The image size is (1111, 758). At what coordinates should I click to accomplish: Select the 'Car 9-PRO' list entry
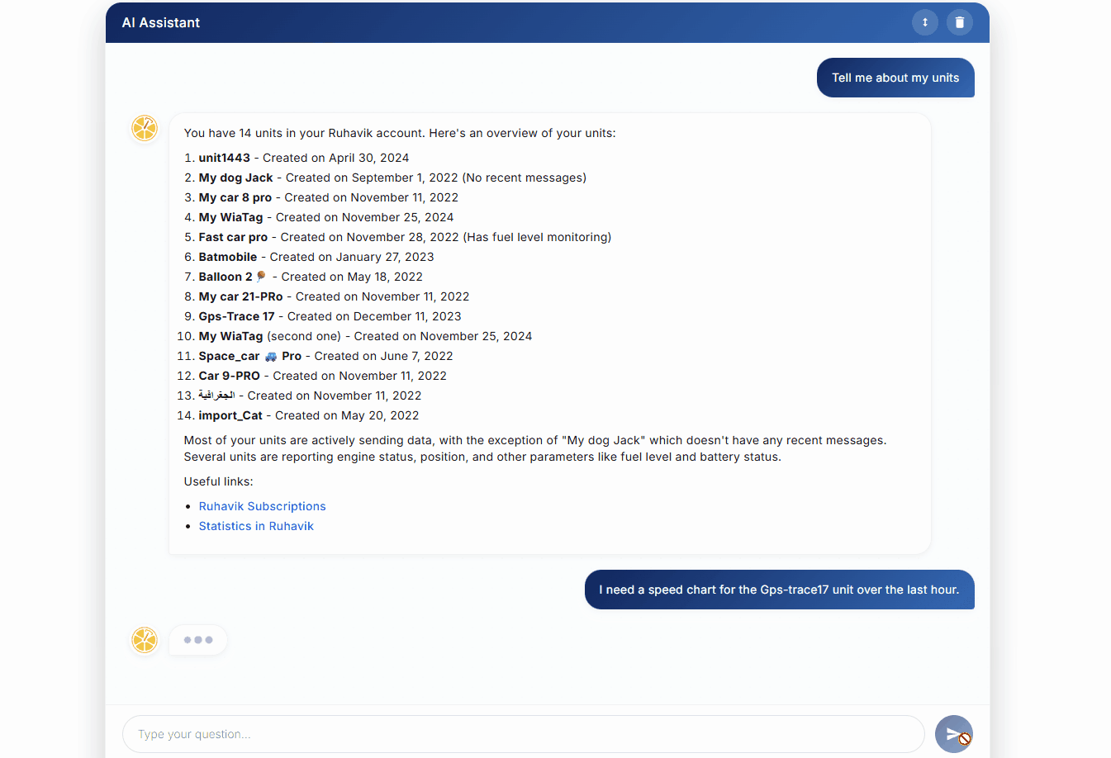(322, 376)
